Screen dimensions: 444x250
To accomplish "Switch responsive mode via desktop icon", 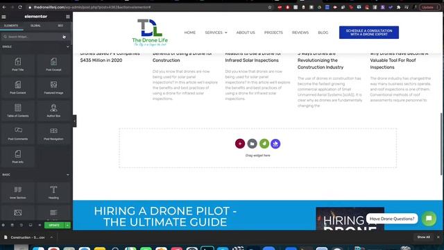I will [x=31, y=225].
